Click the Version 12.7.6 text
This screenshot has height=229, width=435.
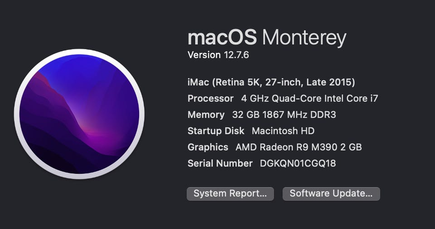click(218, 55)
